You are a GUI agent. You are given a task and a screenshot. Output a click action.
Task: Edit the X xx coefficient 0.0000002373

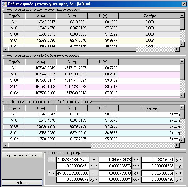pyautogui.click(x=115, y=166)
